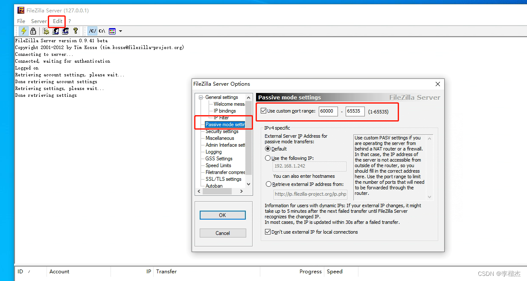Click the yellow question mark help icon
The image size is (527, 281).
pos(76,31)
